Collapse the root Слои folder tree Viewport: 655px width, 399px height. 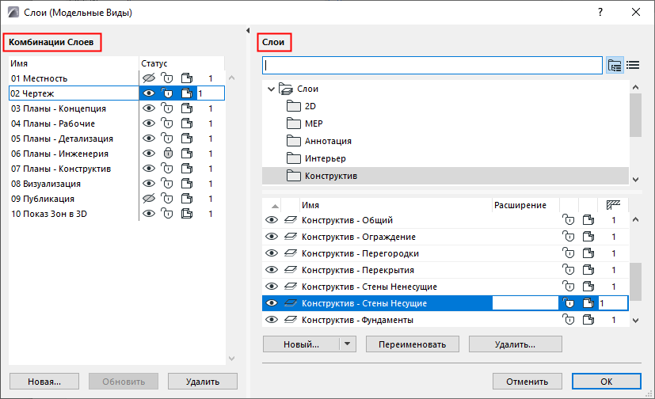click(x=271, y=89)
